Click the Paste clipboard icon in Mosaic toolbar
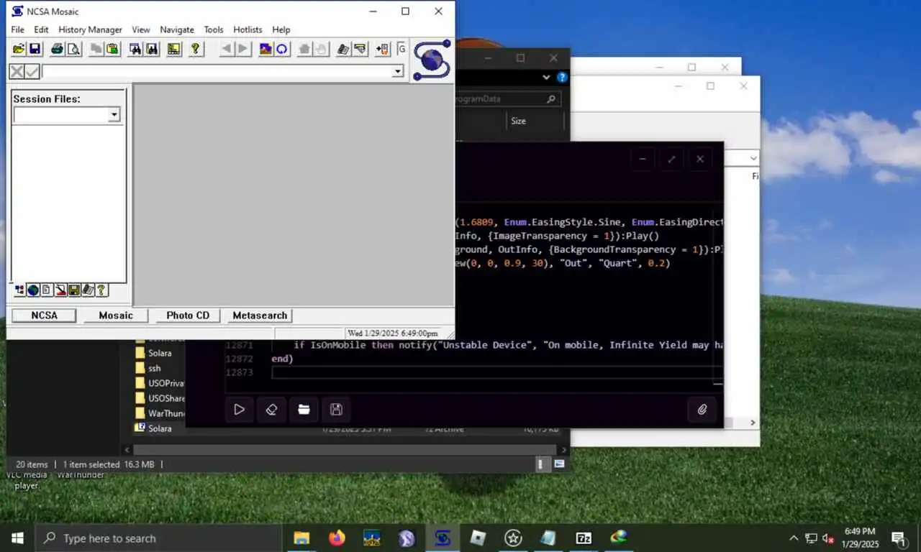Image resolution: width=921 pixels, height=552 pixels. click(x=113, y=49)
